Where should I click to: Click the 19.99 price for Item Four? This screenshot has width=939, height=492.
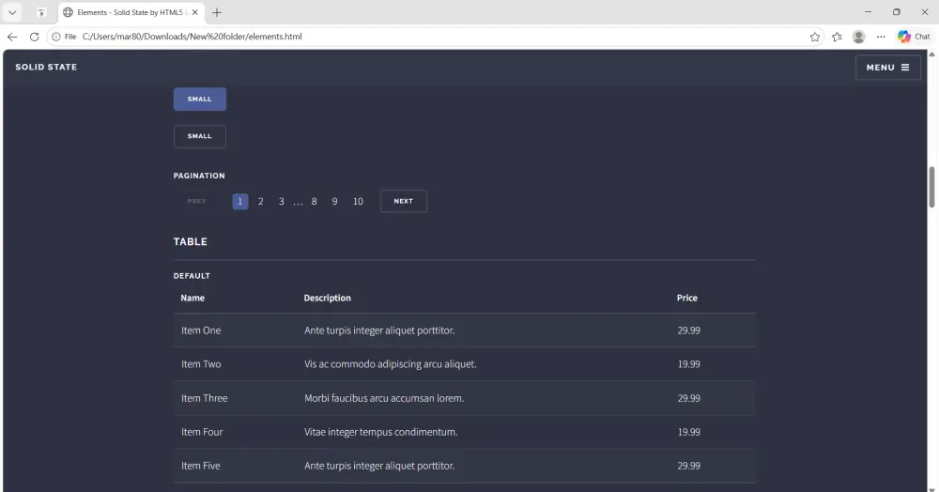[688, 432]
